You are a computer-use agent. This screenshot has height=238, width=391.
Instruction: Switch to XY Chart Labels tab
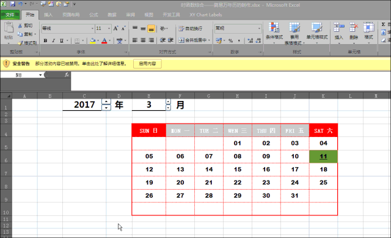click(205, 15)
